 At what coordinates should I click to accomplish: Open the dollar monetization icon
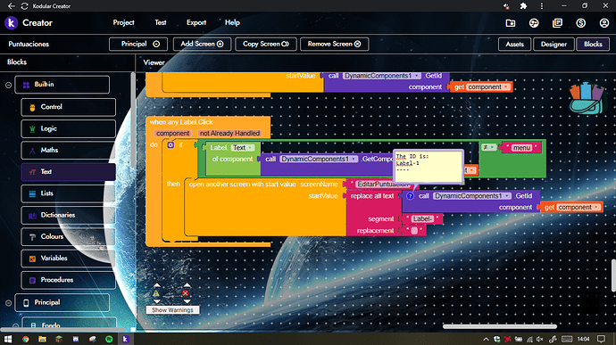pyautogui.click(x=580, y=23)
